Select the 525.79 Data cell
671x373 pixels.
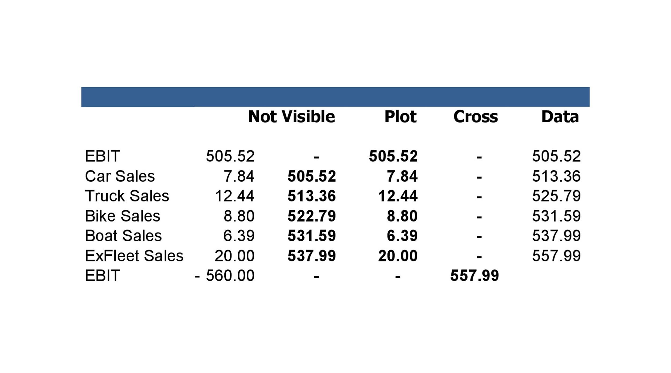(556, 196)
